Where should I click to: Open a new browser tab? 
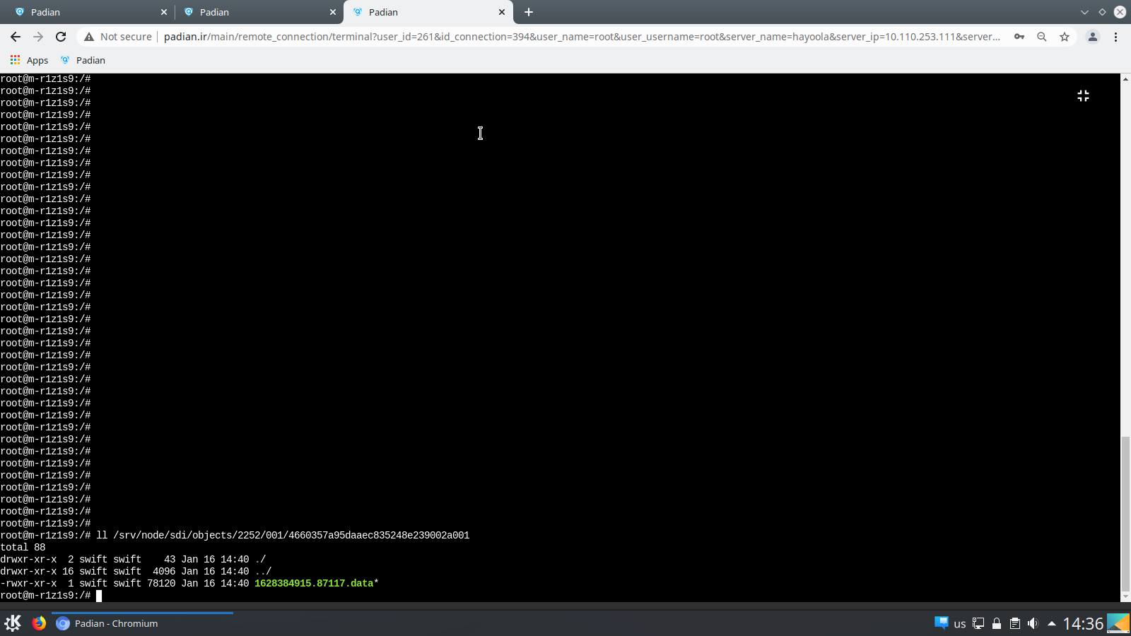pos(529,12)
